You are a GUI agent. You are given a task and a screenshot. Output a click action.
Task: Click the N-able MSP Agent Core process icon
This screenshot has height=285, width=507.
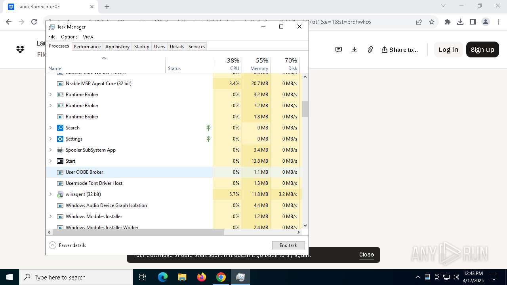pyautogui.click(x=60, y=84)
